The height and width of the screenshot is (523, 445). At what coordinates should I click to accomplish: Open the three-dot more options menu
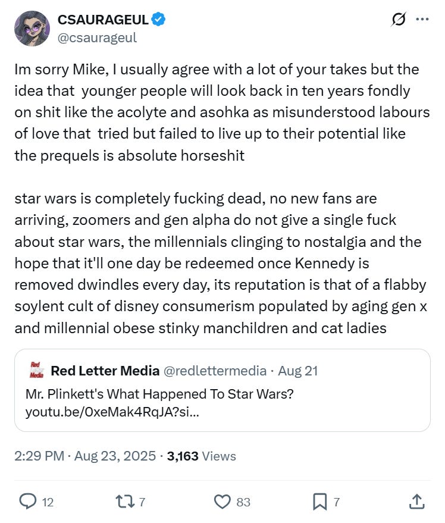click(422, 20)
